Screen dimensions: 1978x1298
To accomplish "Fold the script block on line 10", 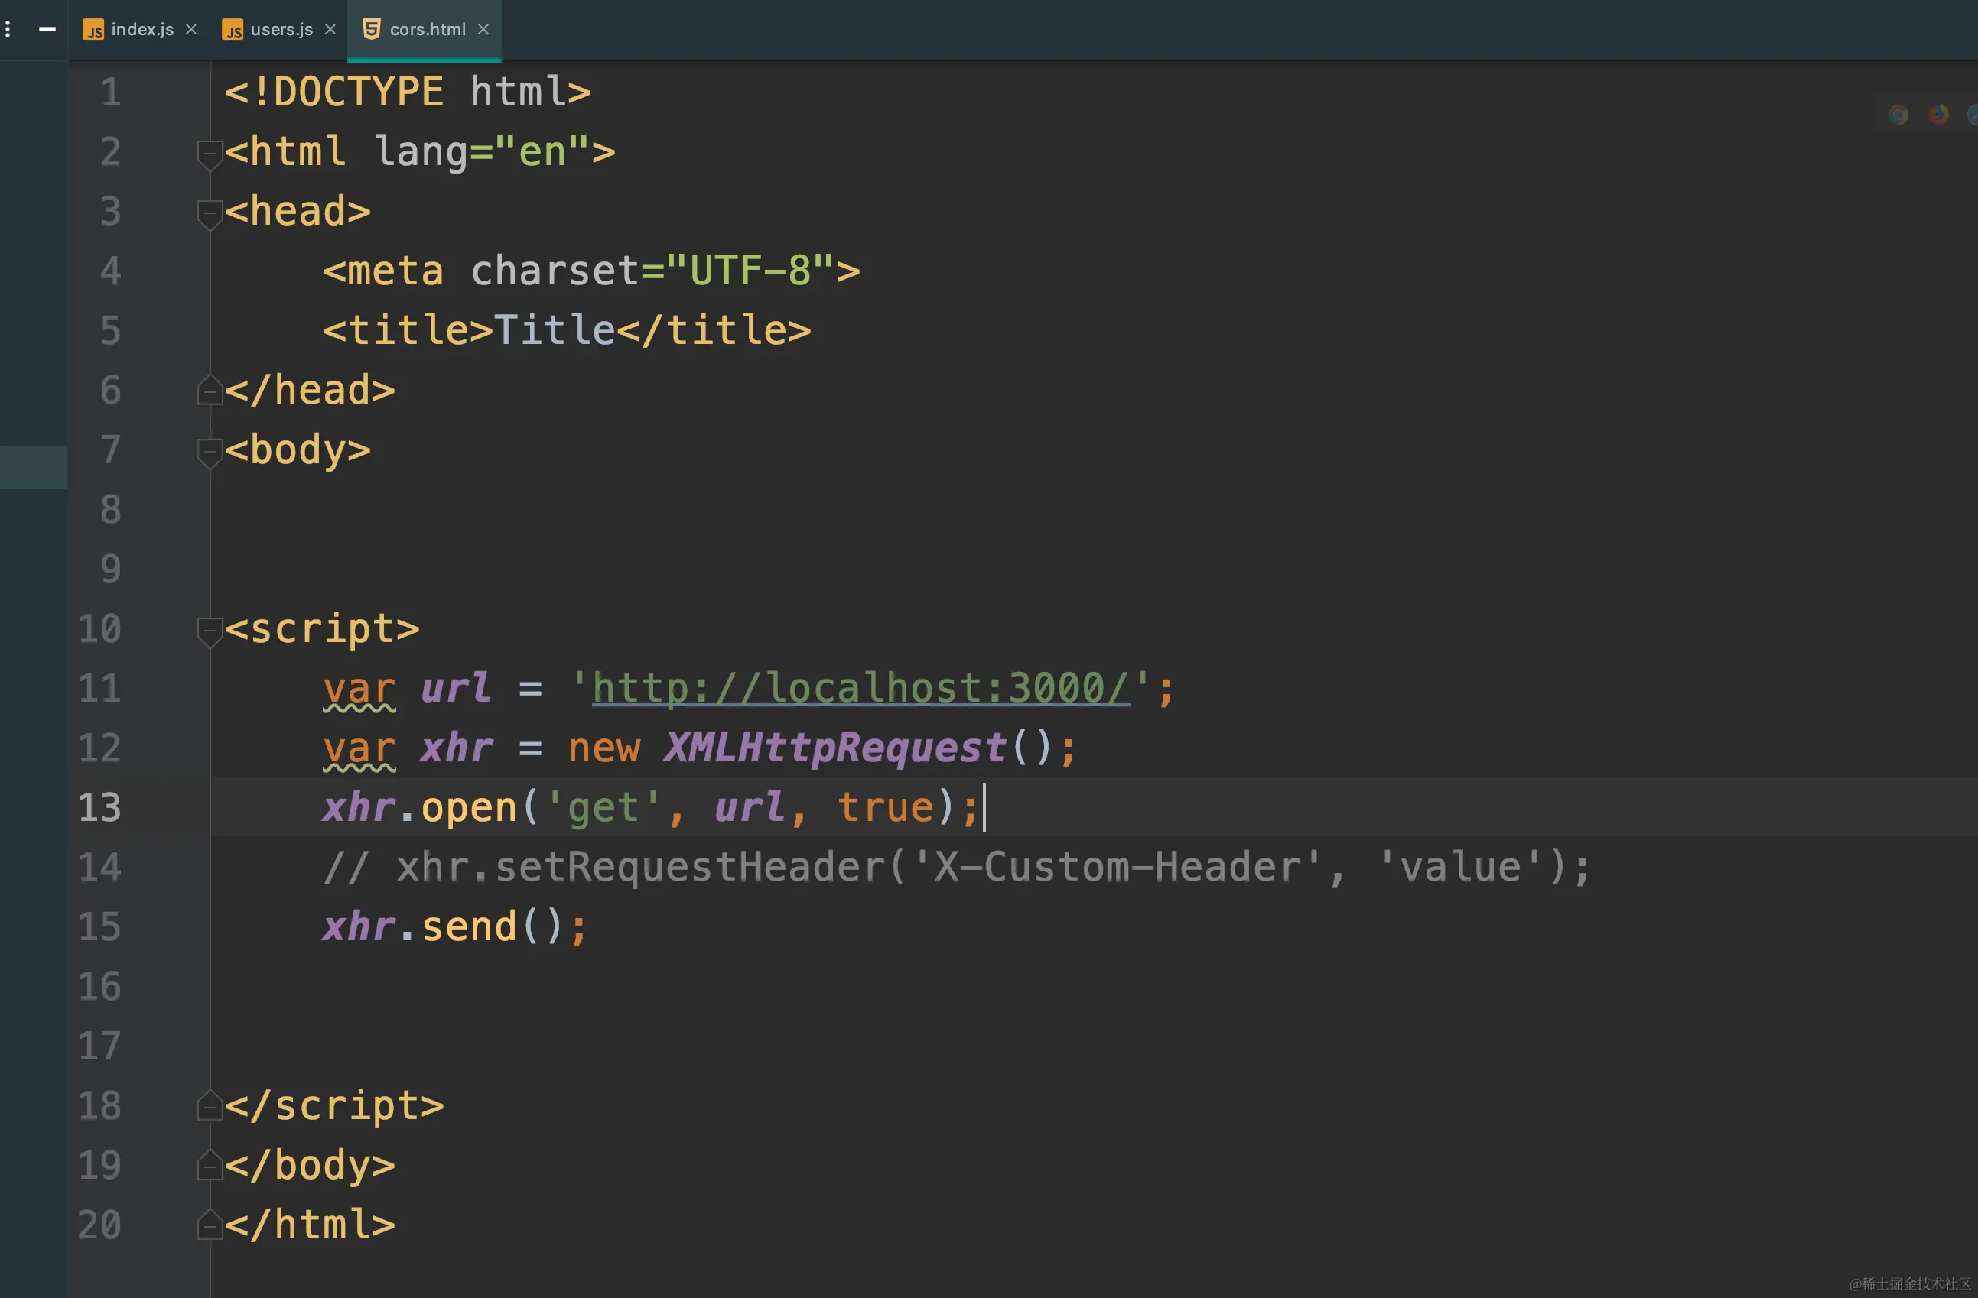I will pyautogui.click(x=210, y=631).
